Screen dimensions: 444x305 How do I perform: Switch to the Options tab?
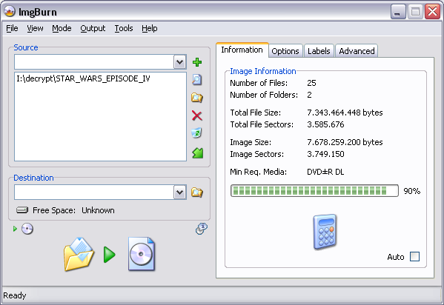(285, 51)
